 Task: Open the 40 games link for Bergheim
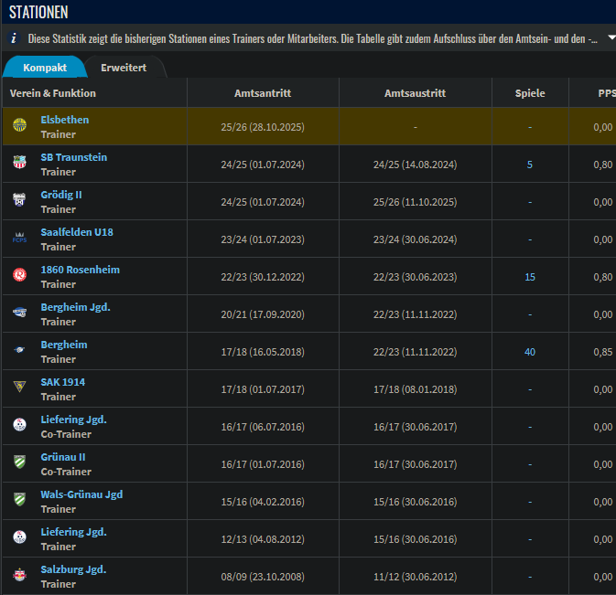pyautogui.click(x=530, y=352)
